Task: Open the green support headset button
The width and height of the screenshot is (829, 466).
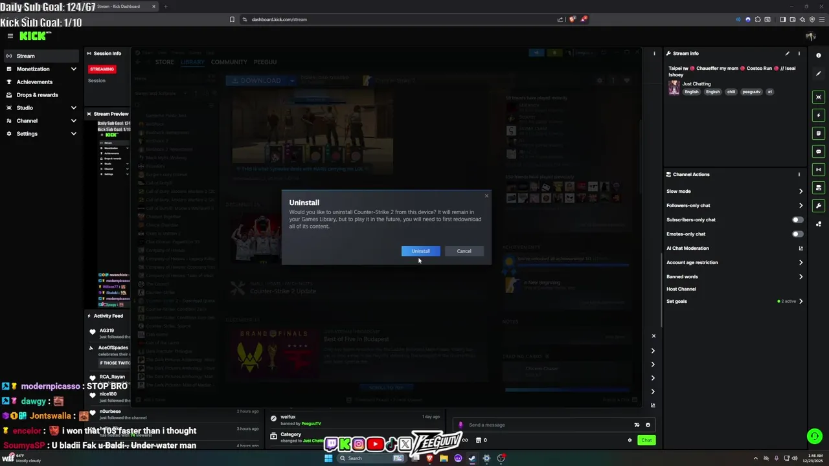Action: tap(815, 436)
